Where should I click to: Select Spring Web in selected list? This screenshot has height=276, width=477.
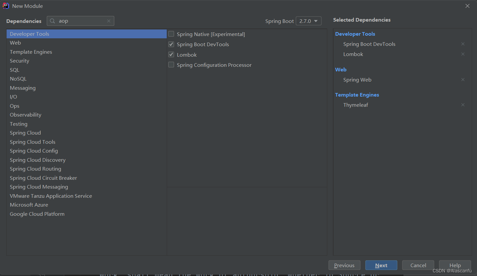[x=357, y=80]
